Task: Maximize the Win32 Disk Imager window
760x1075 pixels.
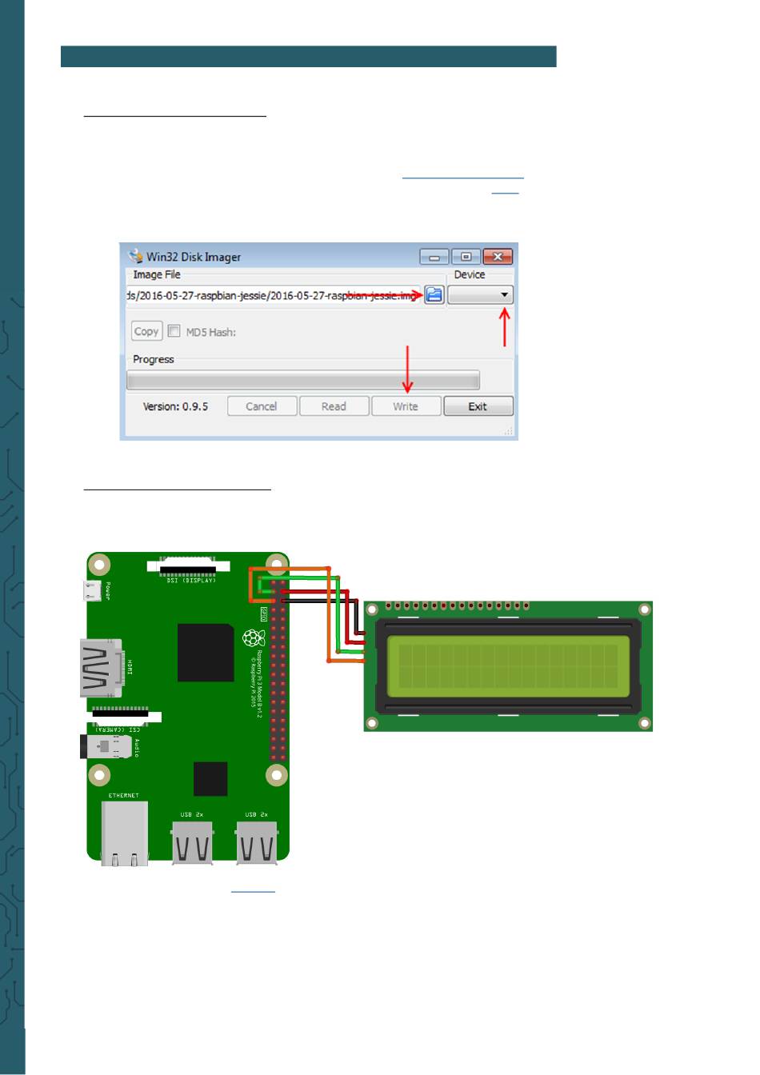Action: pyautogui.click(x=466, y=257)
